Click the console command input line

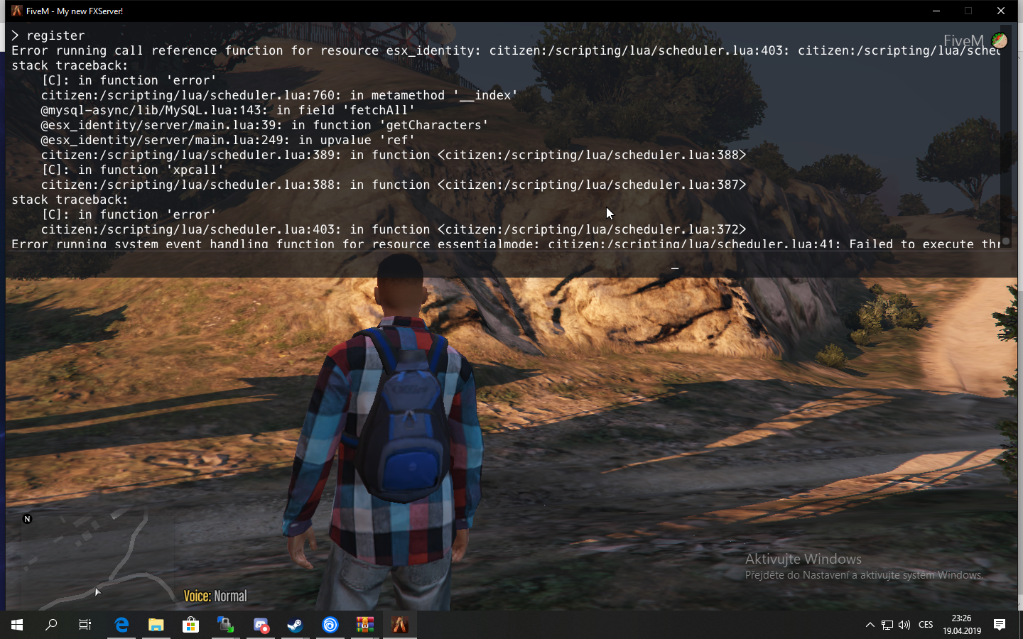pos(497,268)
